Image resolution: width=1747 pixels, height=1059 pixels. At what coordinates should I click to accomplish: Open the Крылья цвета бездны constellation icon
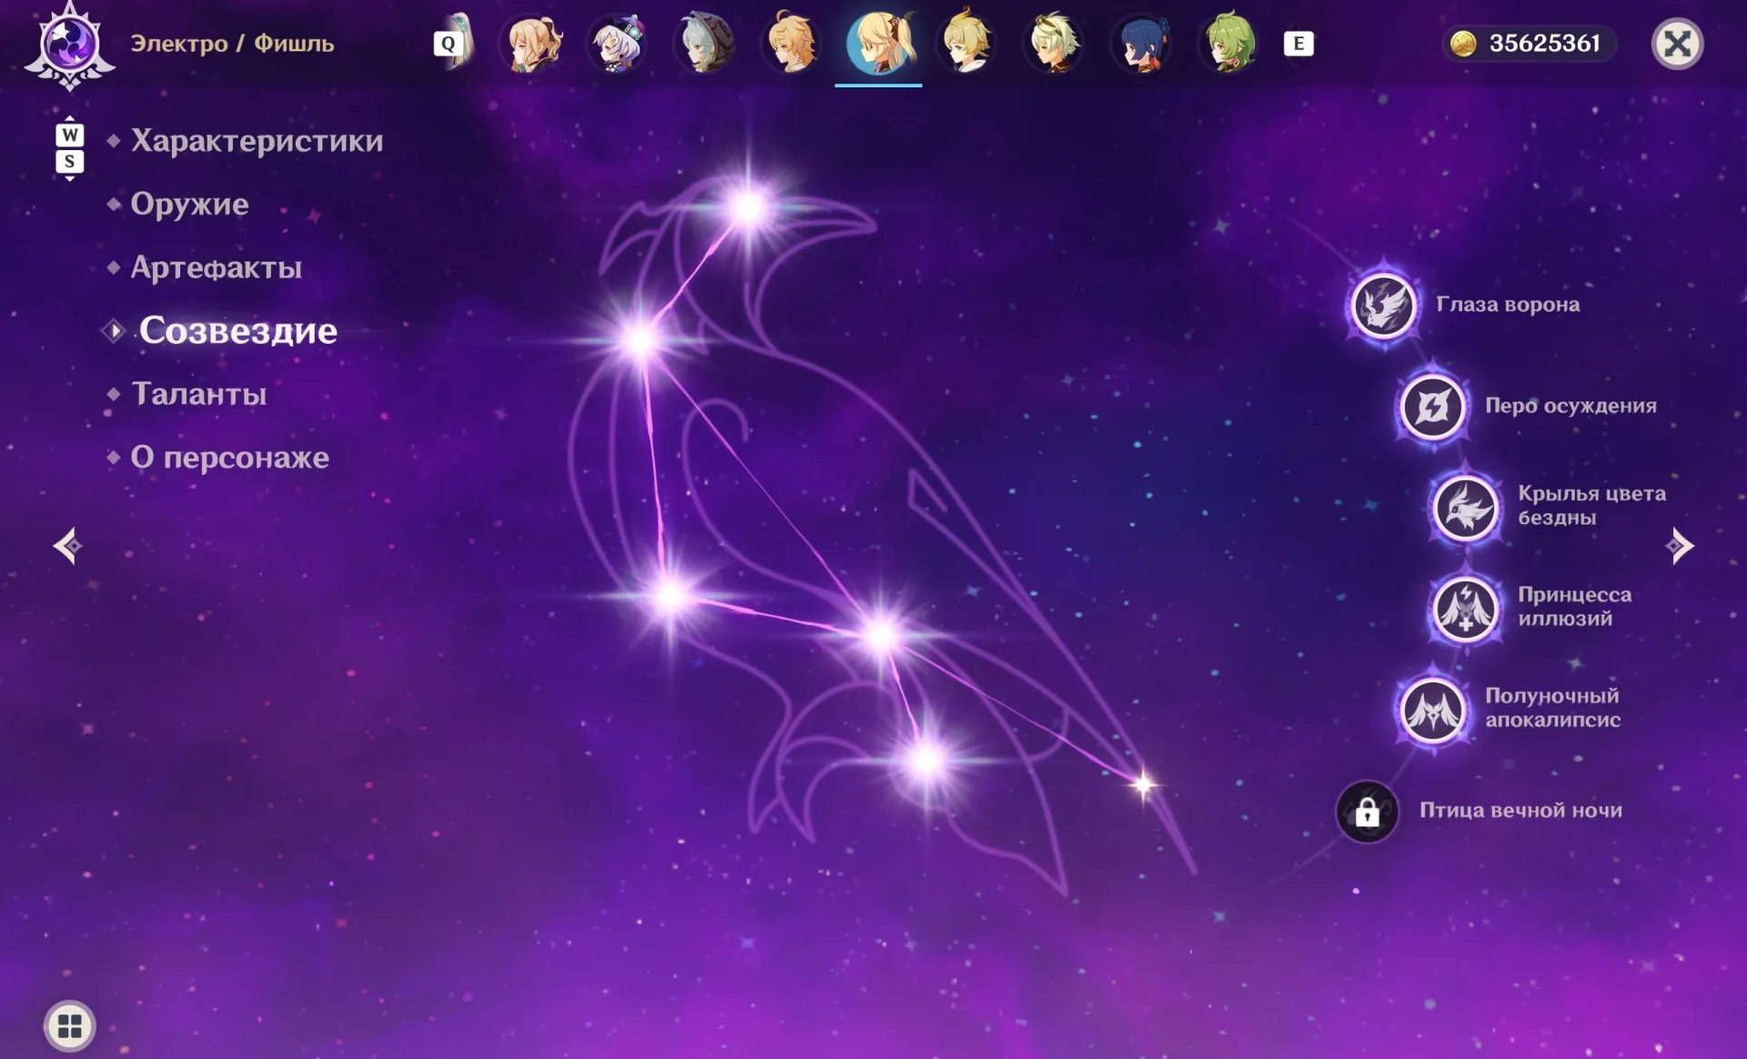pyautogui.click(x=1465, y=508)
